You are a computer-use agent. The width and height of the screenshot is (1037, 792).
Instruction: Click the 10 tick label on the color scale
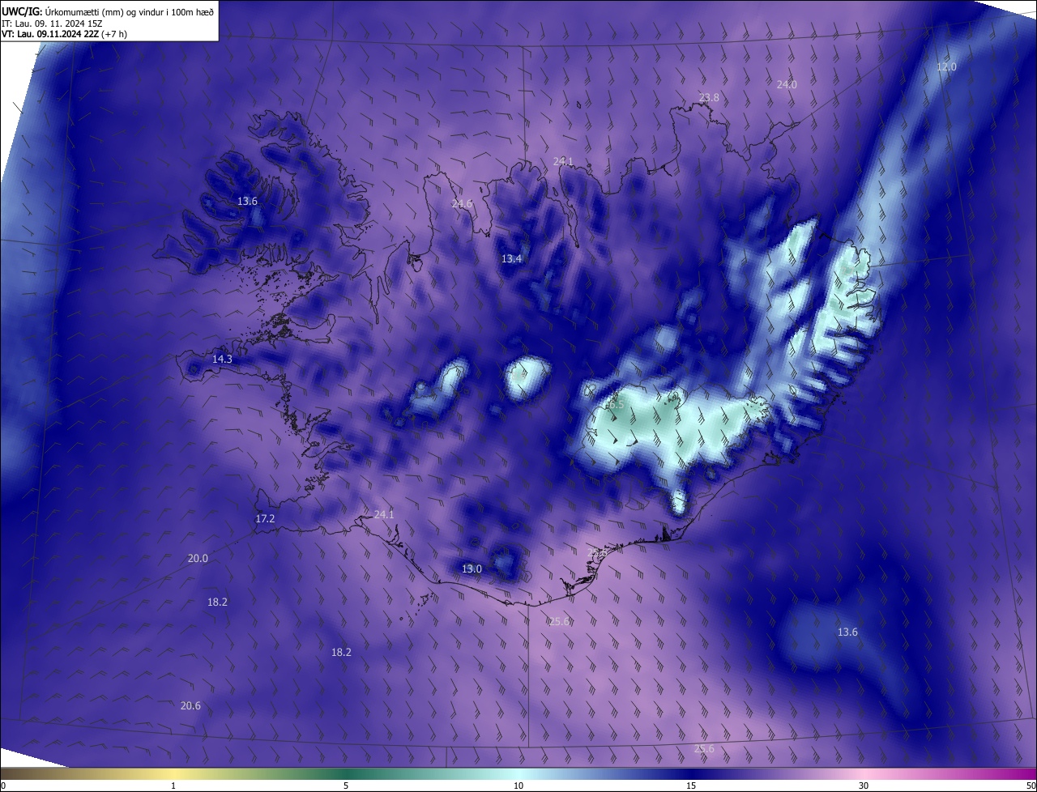tap(518, 786)
